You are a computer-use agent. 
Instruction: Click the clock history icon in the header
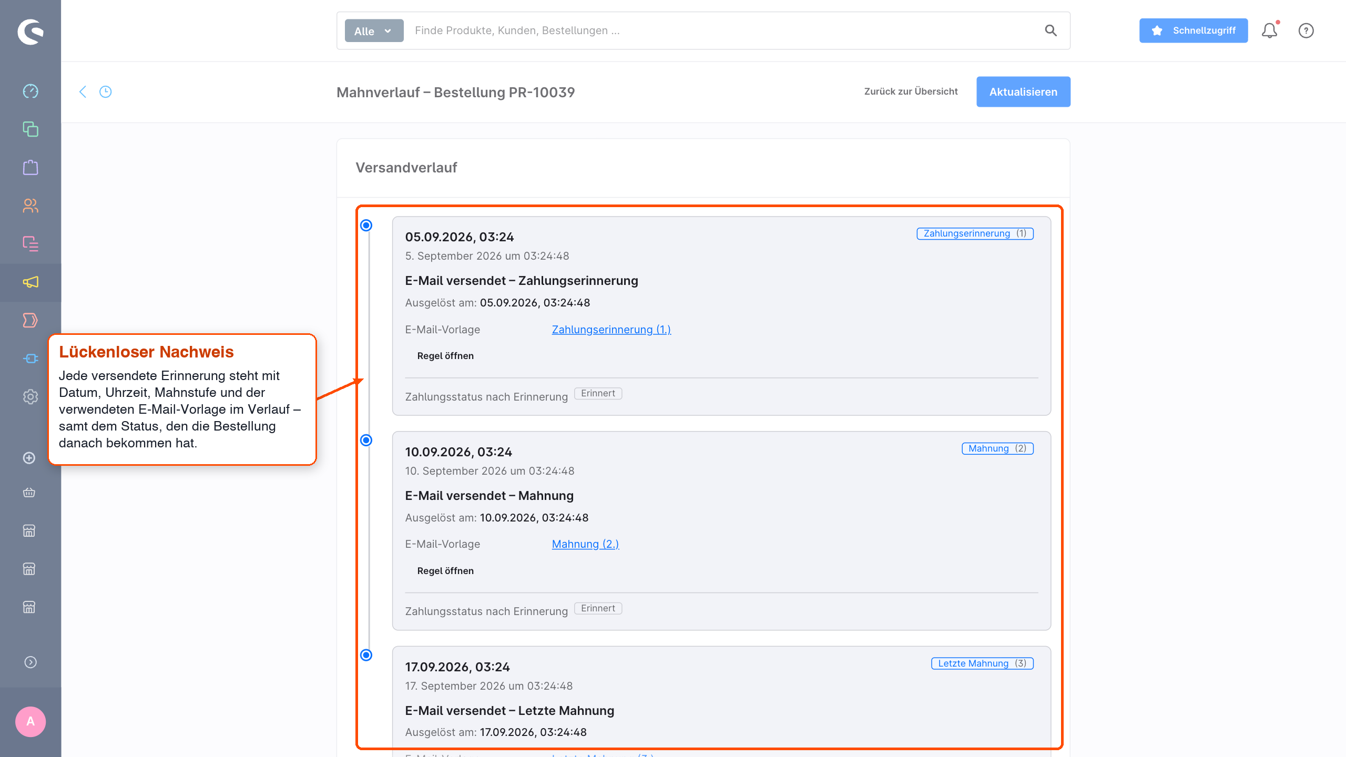tap(106, 92)
